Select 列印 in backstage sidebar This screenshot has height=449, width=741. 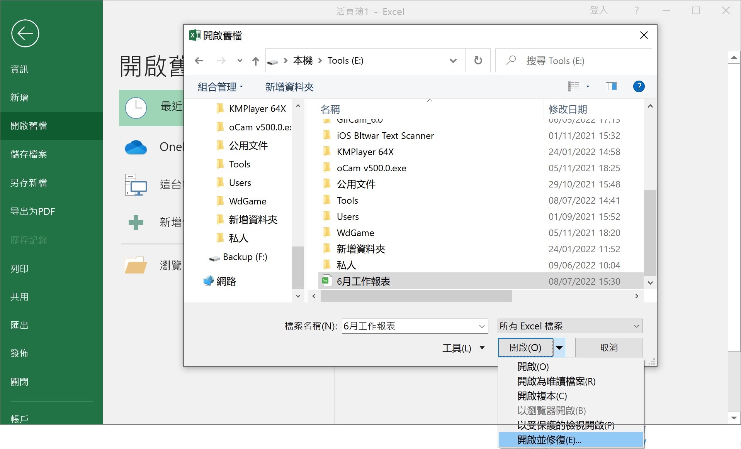tap(51, 268)
